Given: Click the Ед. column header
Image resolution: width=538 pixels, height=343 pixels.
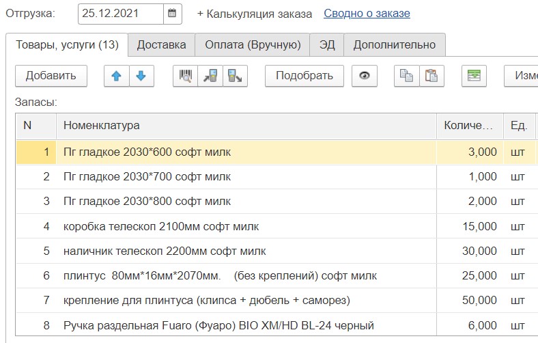Looking at the screenshot, I should (519, 126).
